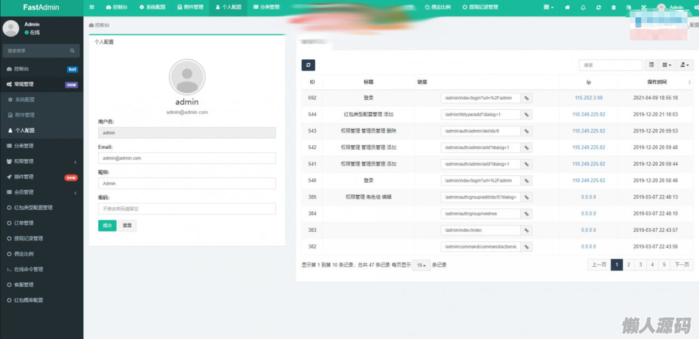Open link icon for log row 692
The image size is (699, 339).
coord(526,98)
